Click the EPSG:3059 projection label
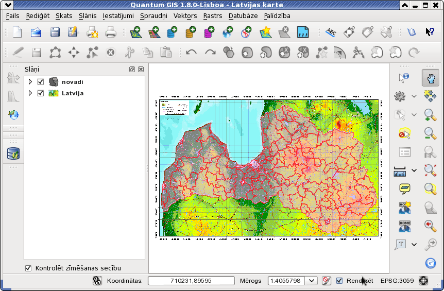This screenshot has height=291, width=444. click(397, 281)
